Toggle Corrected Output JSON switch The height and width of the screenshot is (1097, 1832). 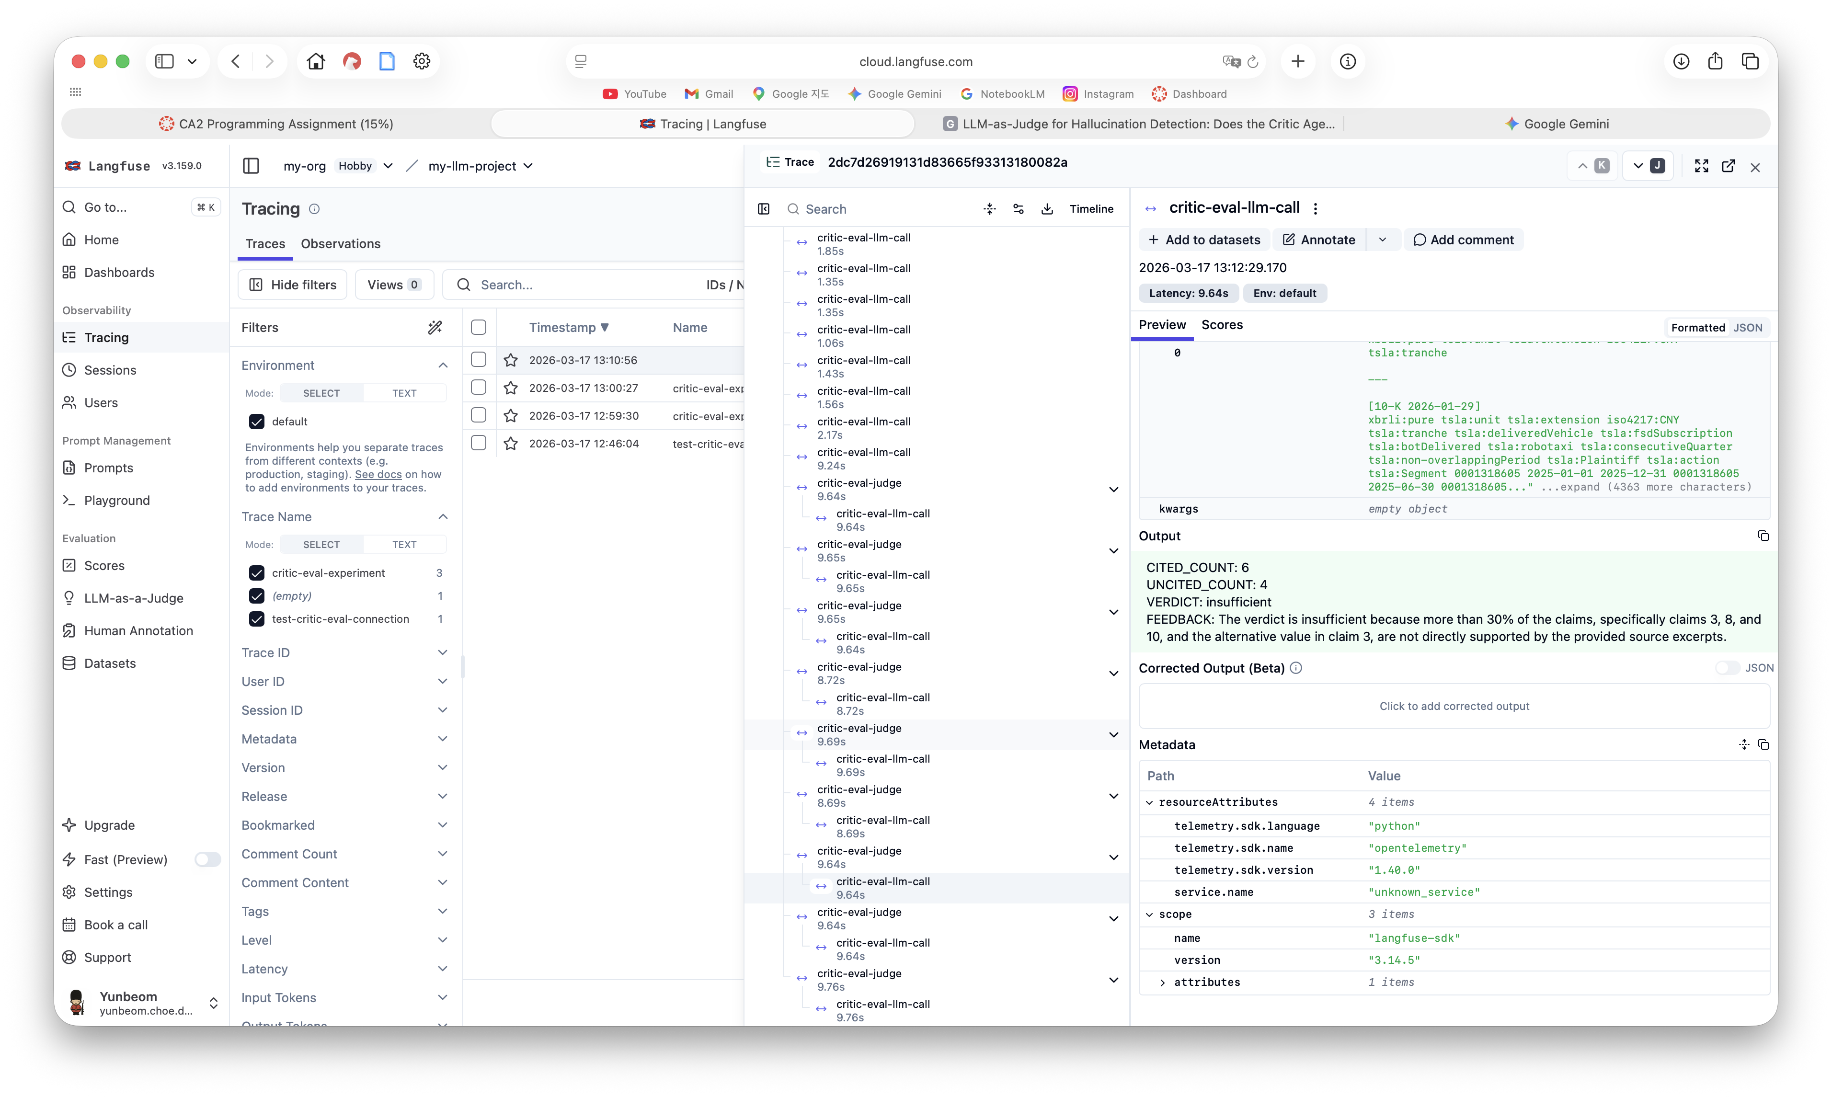pos(1727,667)
